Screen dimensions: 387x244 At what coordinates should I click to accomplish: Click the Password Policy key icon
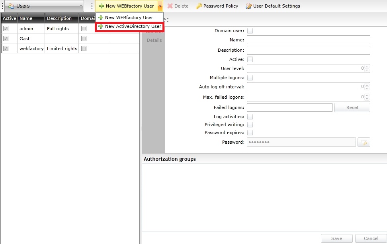coord(199,6)
